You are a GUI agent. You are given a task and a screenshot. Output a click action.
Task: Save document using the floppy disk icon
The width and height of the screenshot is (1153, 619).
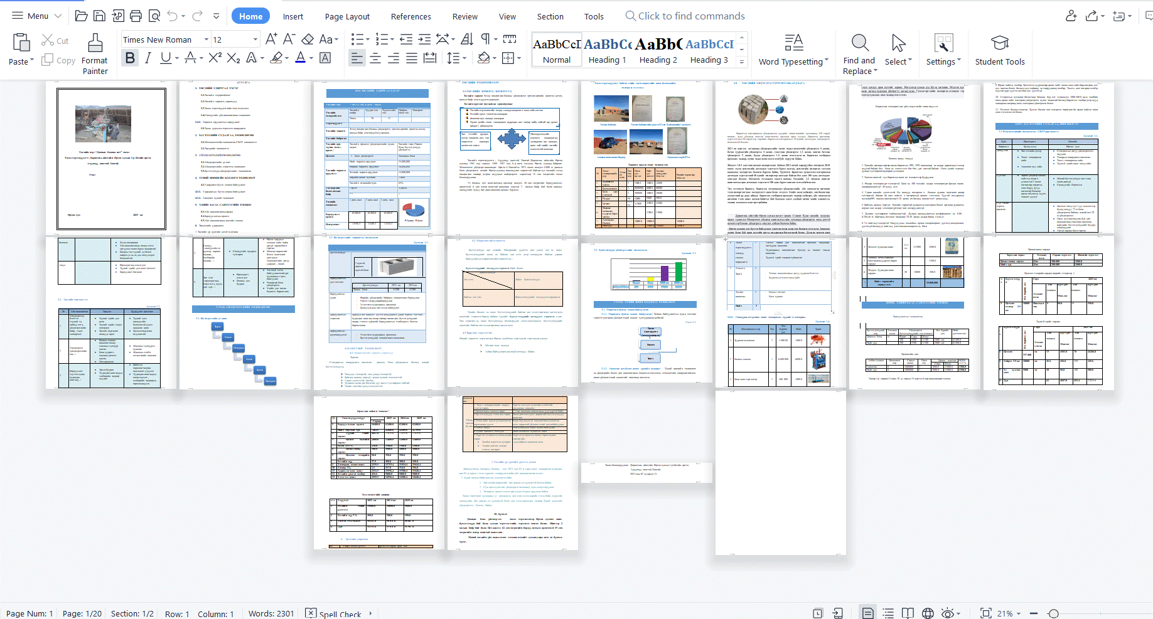pyautogui.click(x=99, y=16)
